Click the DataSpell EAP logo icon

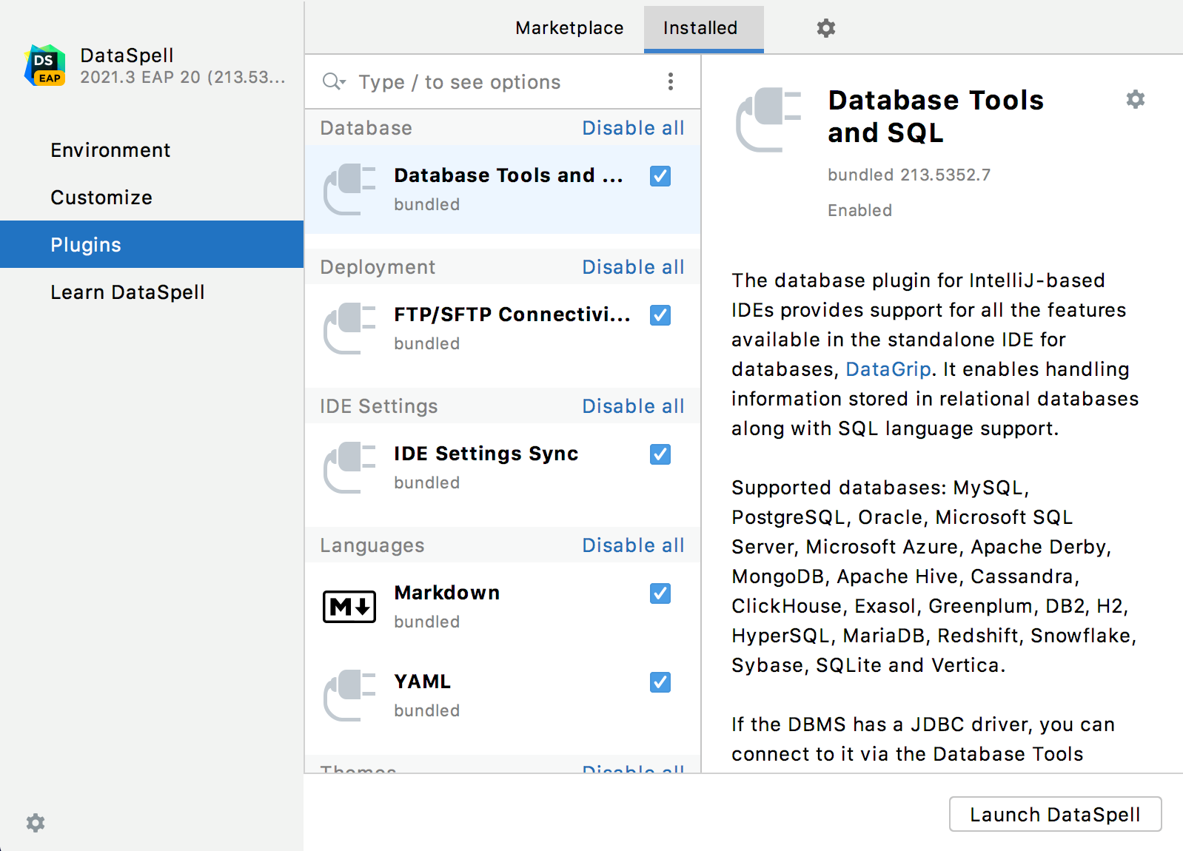pyautogui.click(x=45, y=66)
